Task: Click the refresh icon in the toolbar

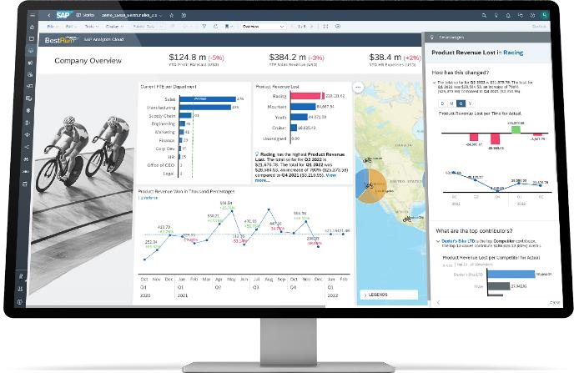Action: 215,27
